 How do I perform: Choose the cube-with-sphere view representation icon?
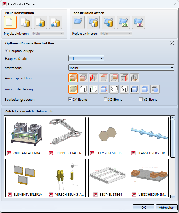[x=155, y=89]
